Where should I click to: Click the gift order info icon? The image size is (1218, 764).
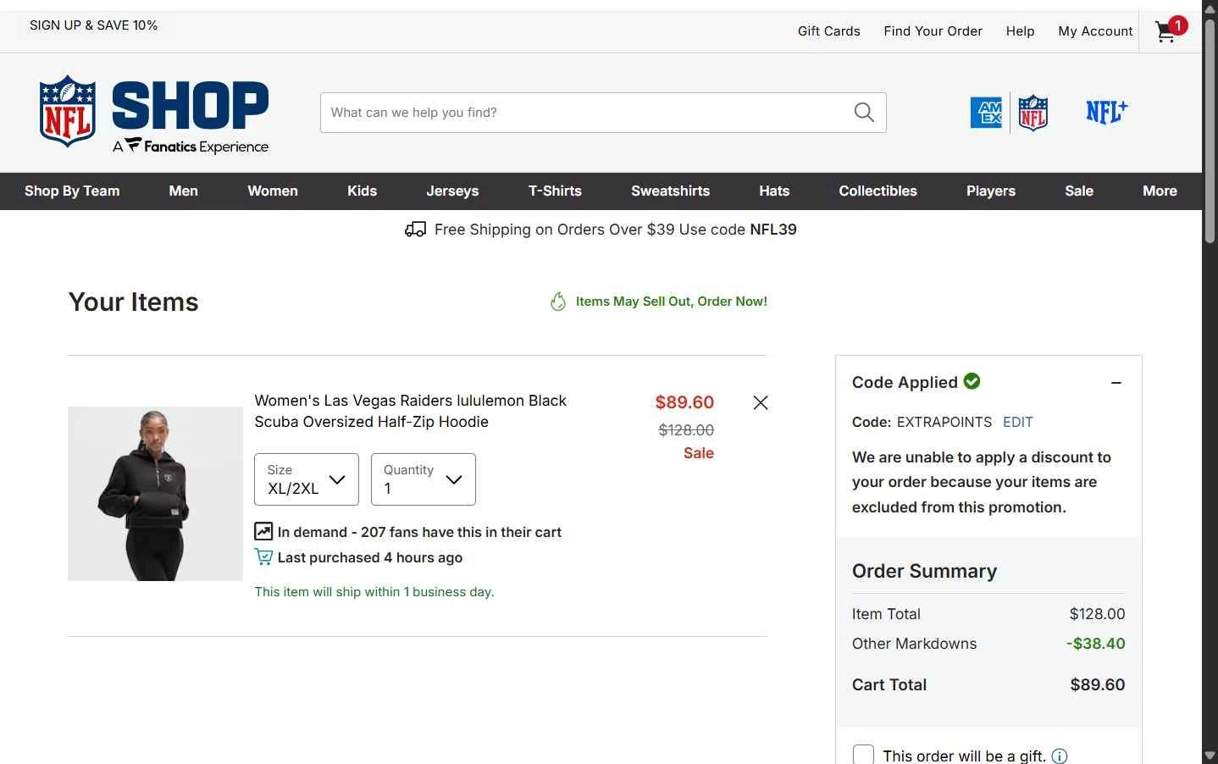1060,756
